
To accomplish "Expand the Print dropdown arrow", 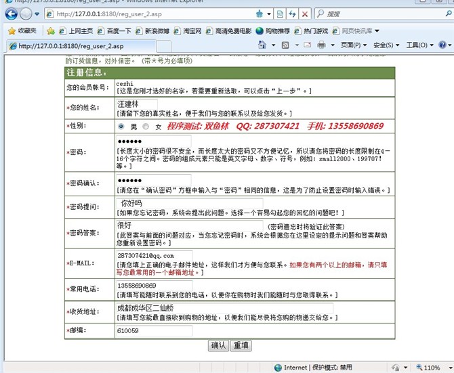I will click(333, 45).
